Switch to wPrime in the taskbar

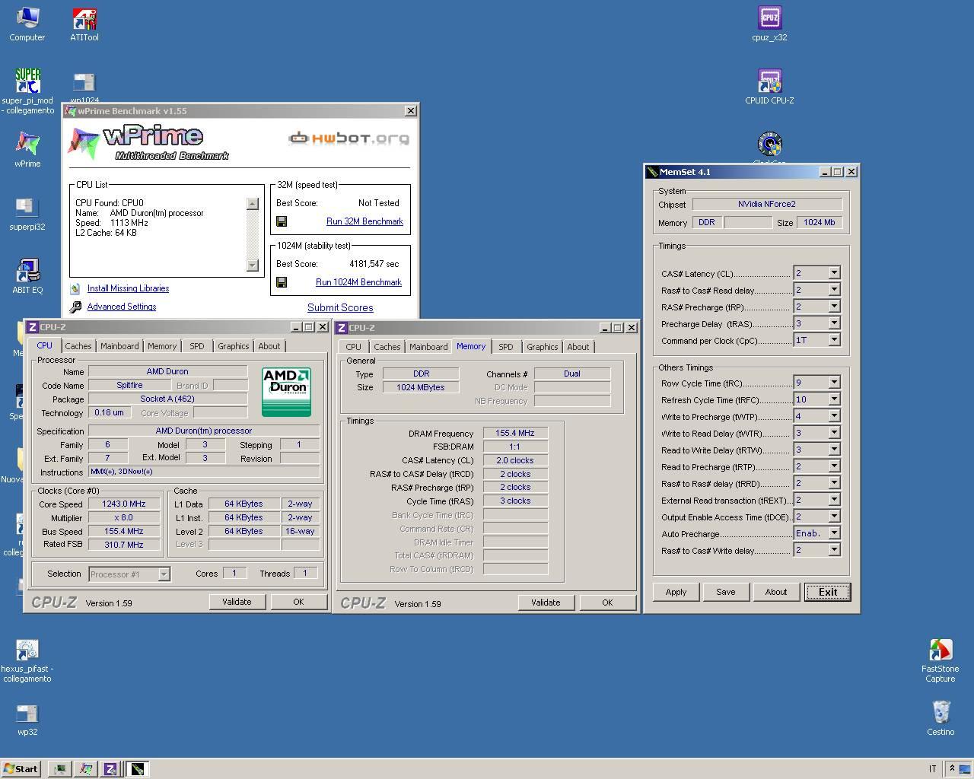click(86, 769)
